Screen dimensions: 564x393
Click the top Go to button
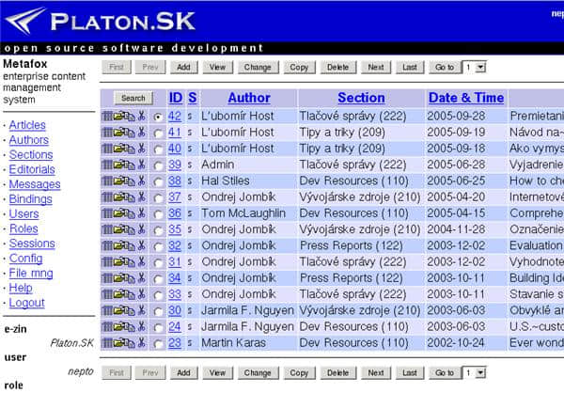445,68
